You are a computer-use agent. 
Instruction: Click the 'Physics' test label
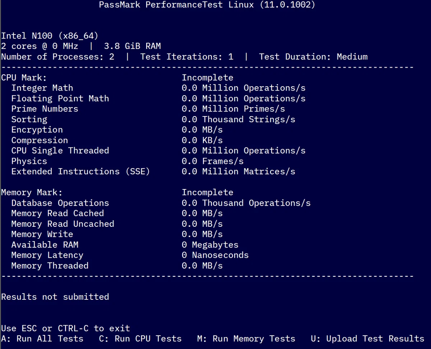[x=29, y=161]
